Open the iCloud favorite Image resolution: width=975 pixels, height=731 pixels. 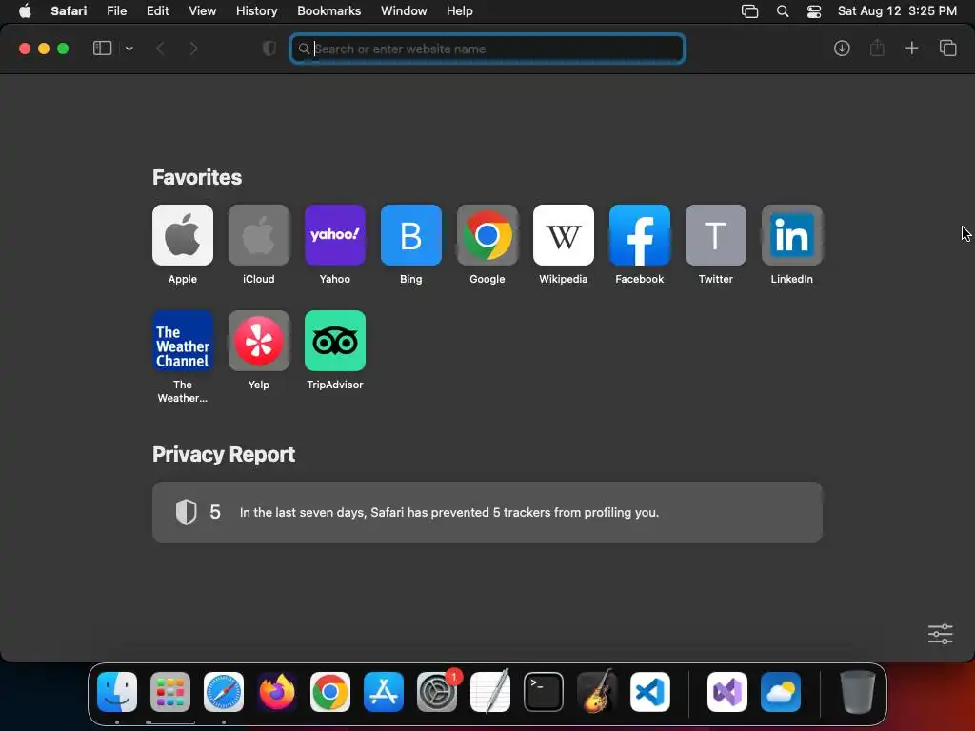259,235
